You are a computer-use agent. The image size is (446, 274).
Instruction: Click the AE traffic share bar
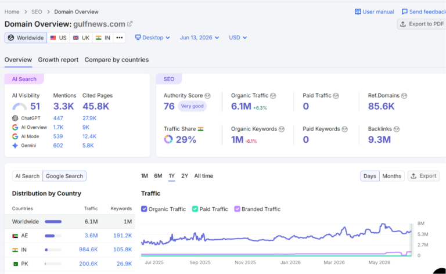point(53,236)
